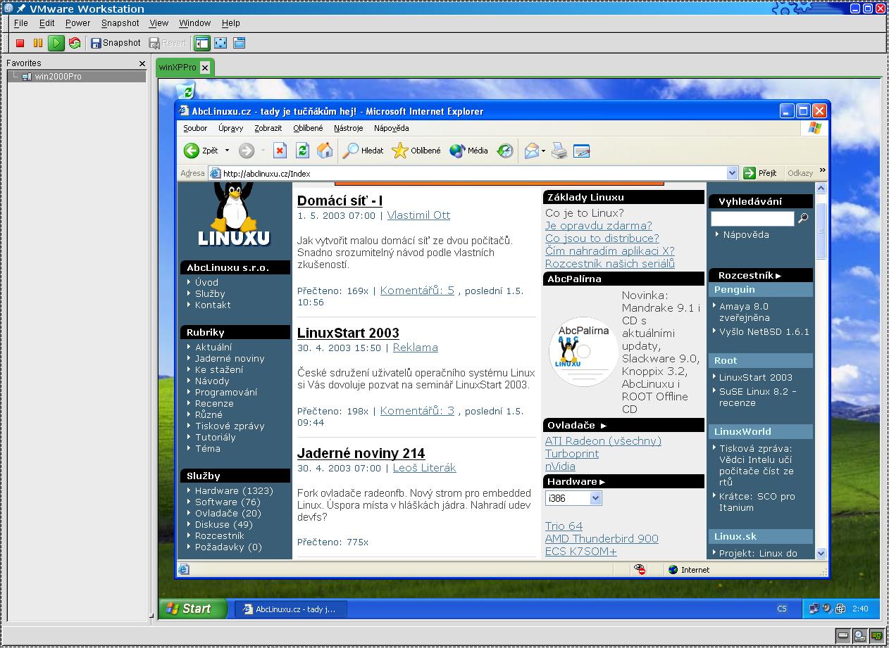Click the Stop loading icon
This screenshot has width=889, height=648.
pos(280,151)
